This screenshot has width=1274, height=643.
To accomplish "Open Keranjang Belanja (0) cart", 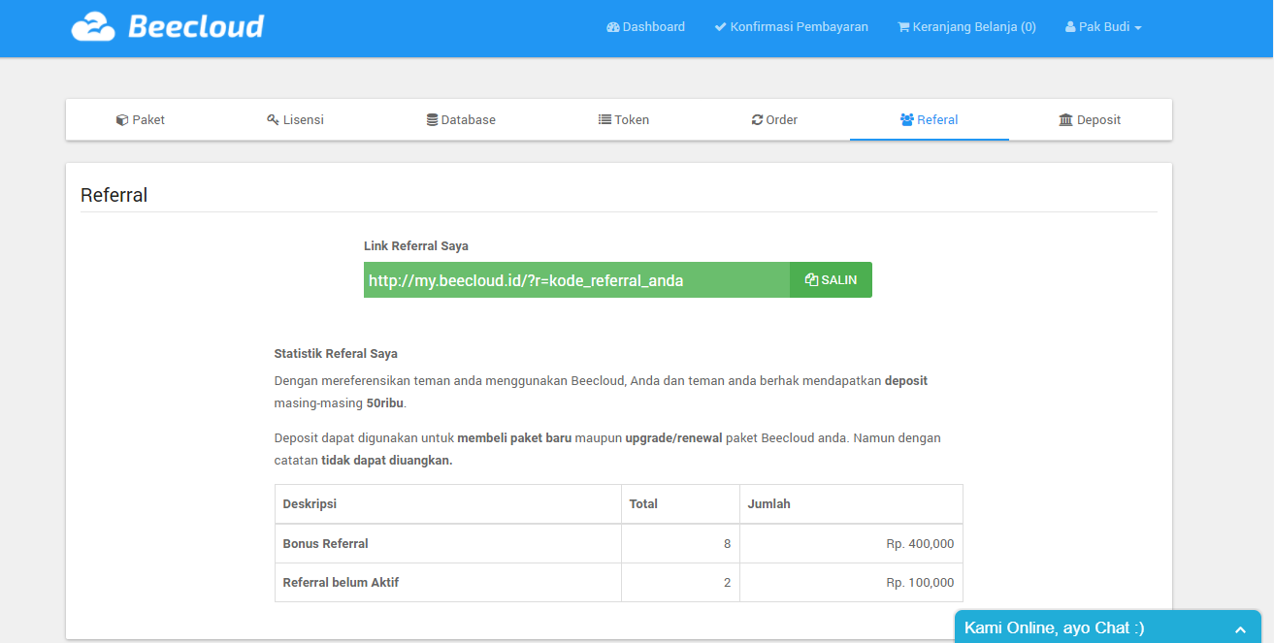I will (966, 27).
